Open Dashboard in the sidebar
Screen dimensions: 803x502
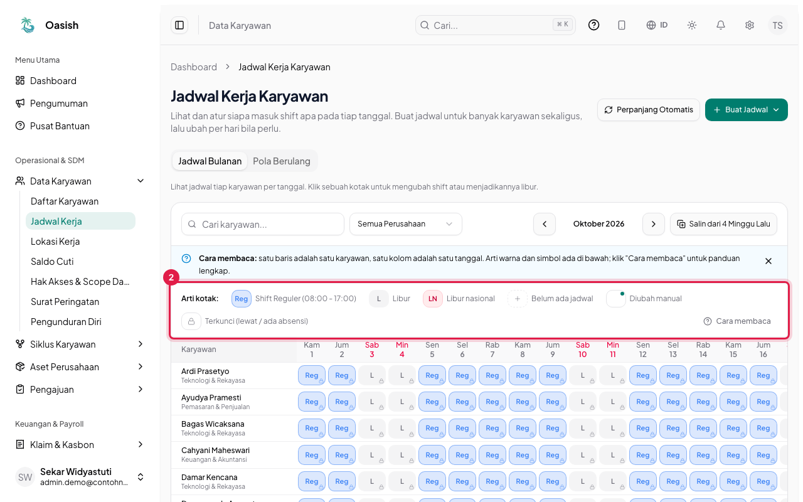click(80, 81)
